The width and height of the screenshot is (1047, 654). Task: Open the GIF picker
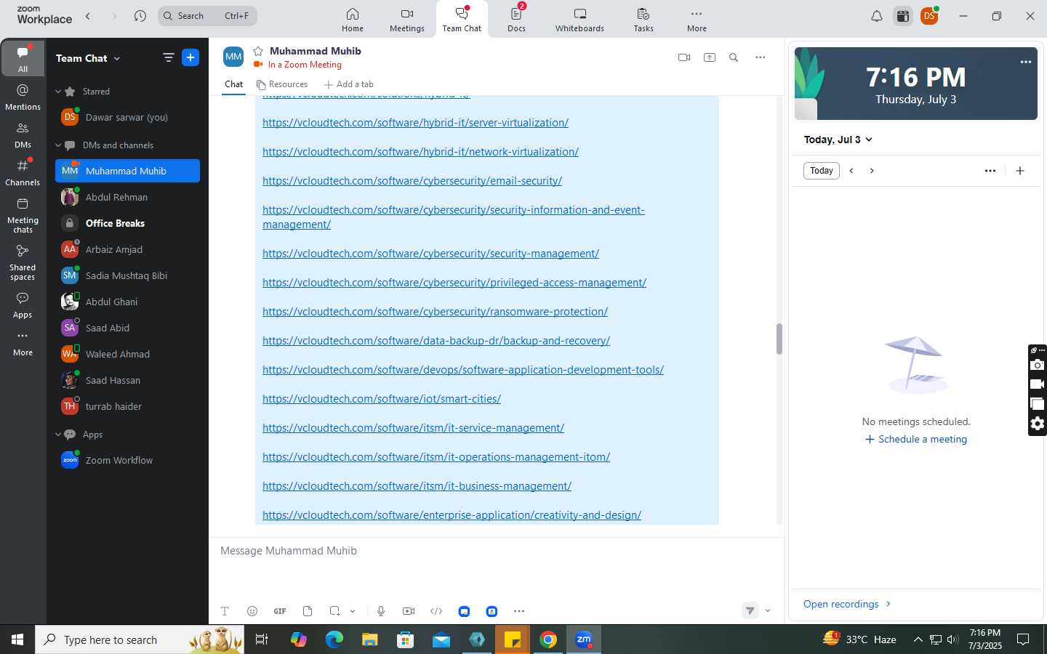280,611
